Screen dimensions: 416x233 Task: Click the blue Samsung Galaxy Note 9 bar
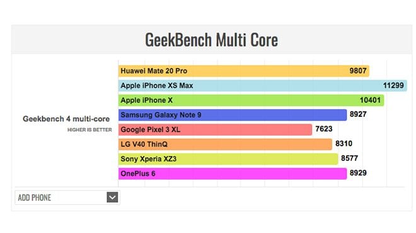pyautogui.click(x=233, y=115)
